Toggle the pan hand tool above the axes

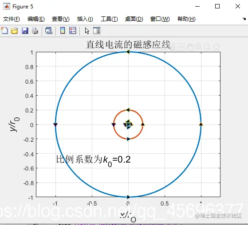pos(189,47)
